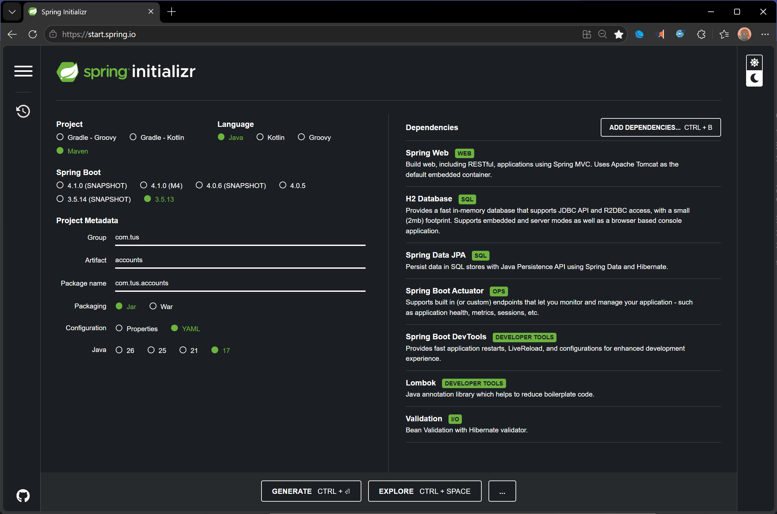This screenshot has height=514, width=777.
Task: Open the blue swirl browser extension
Action: [x=639, y=34]
